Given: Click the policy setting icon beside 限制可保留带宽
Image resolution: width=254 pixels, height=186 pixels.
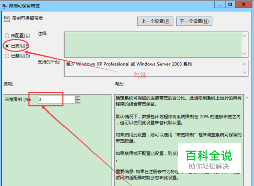Looking at the screenshot, I should [x=7, y=19].
